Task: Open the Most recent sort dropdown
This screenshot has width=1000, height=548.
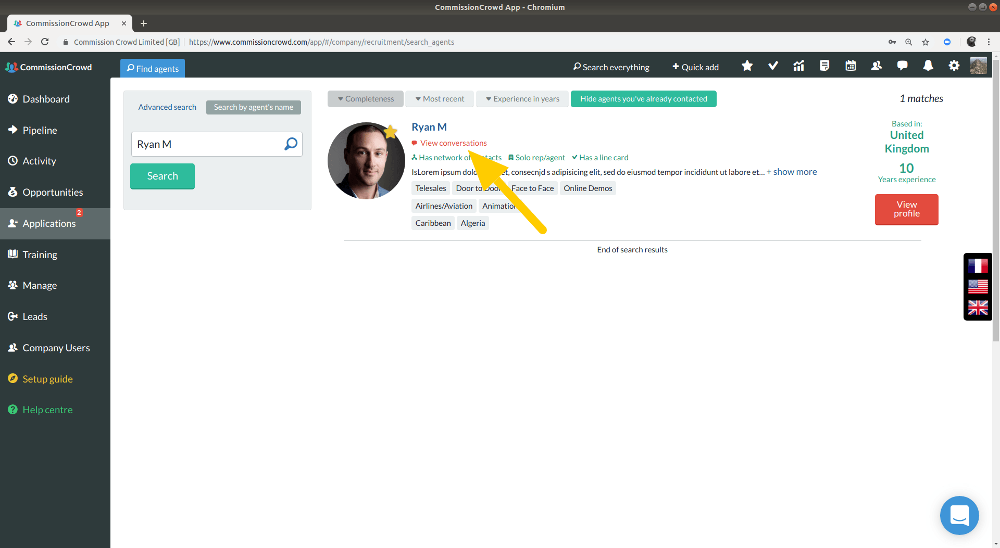Action: 440,98
